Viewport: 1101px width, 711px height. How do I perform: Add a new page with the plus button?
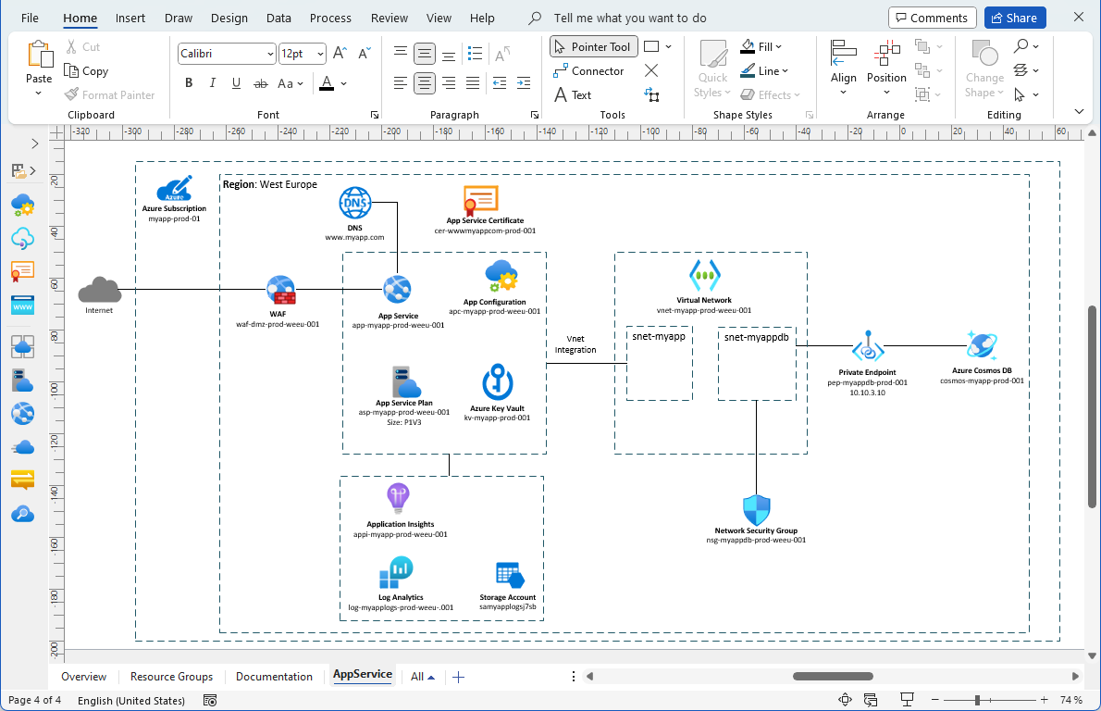458,677
